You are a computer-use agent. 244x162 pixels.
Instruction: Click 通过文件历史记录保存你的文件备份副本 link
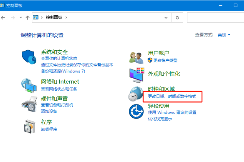(77, 65)
